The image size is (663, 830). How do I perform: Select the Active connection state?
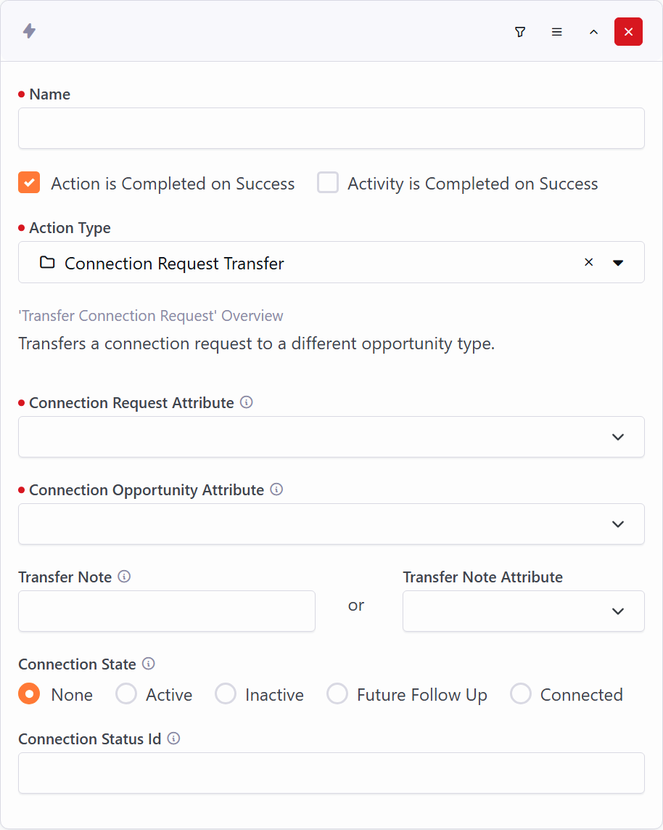click(126, 694)
